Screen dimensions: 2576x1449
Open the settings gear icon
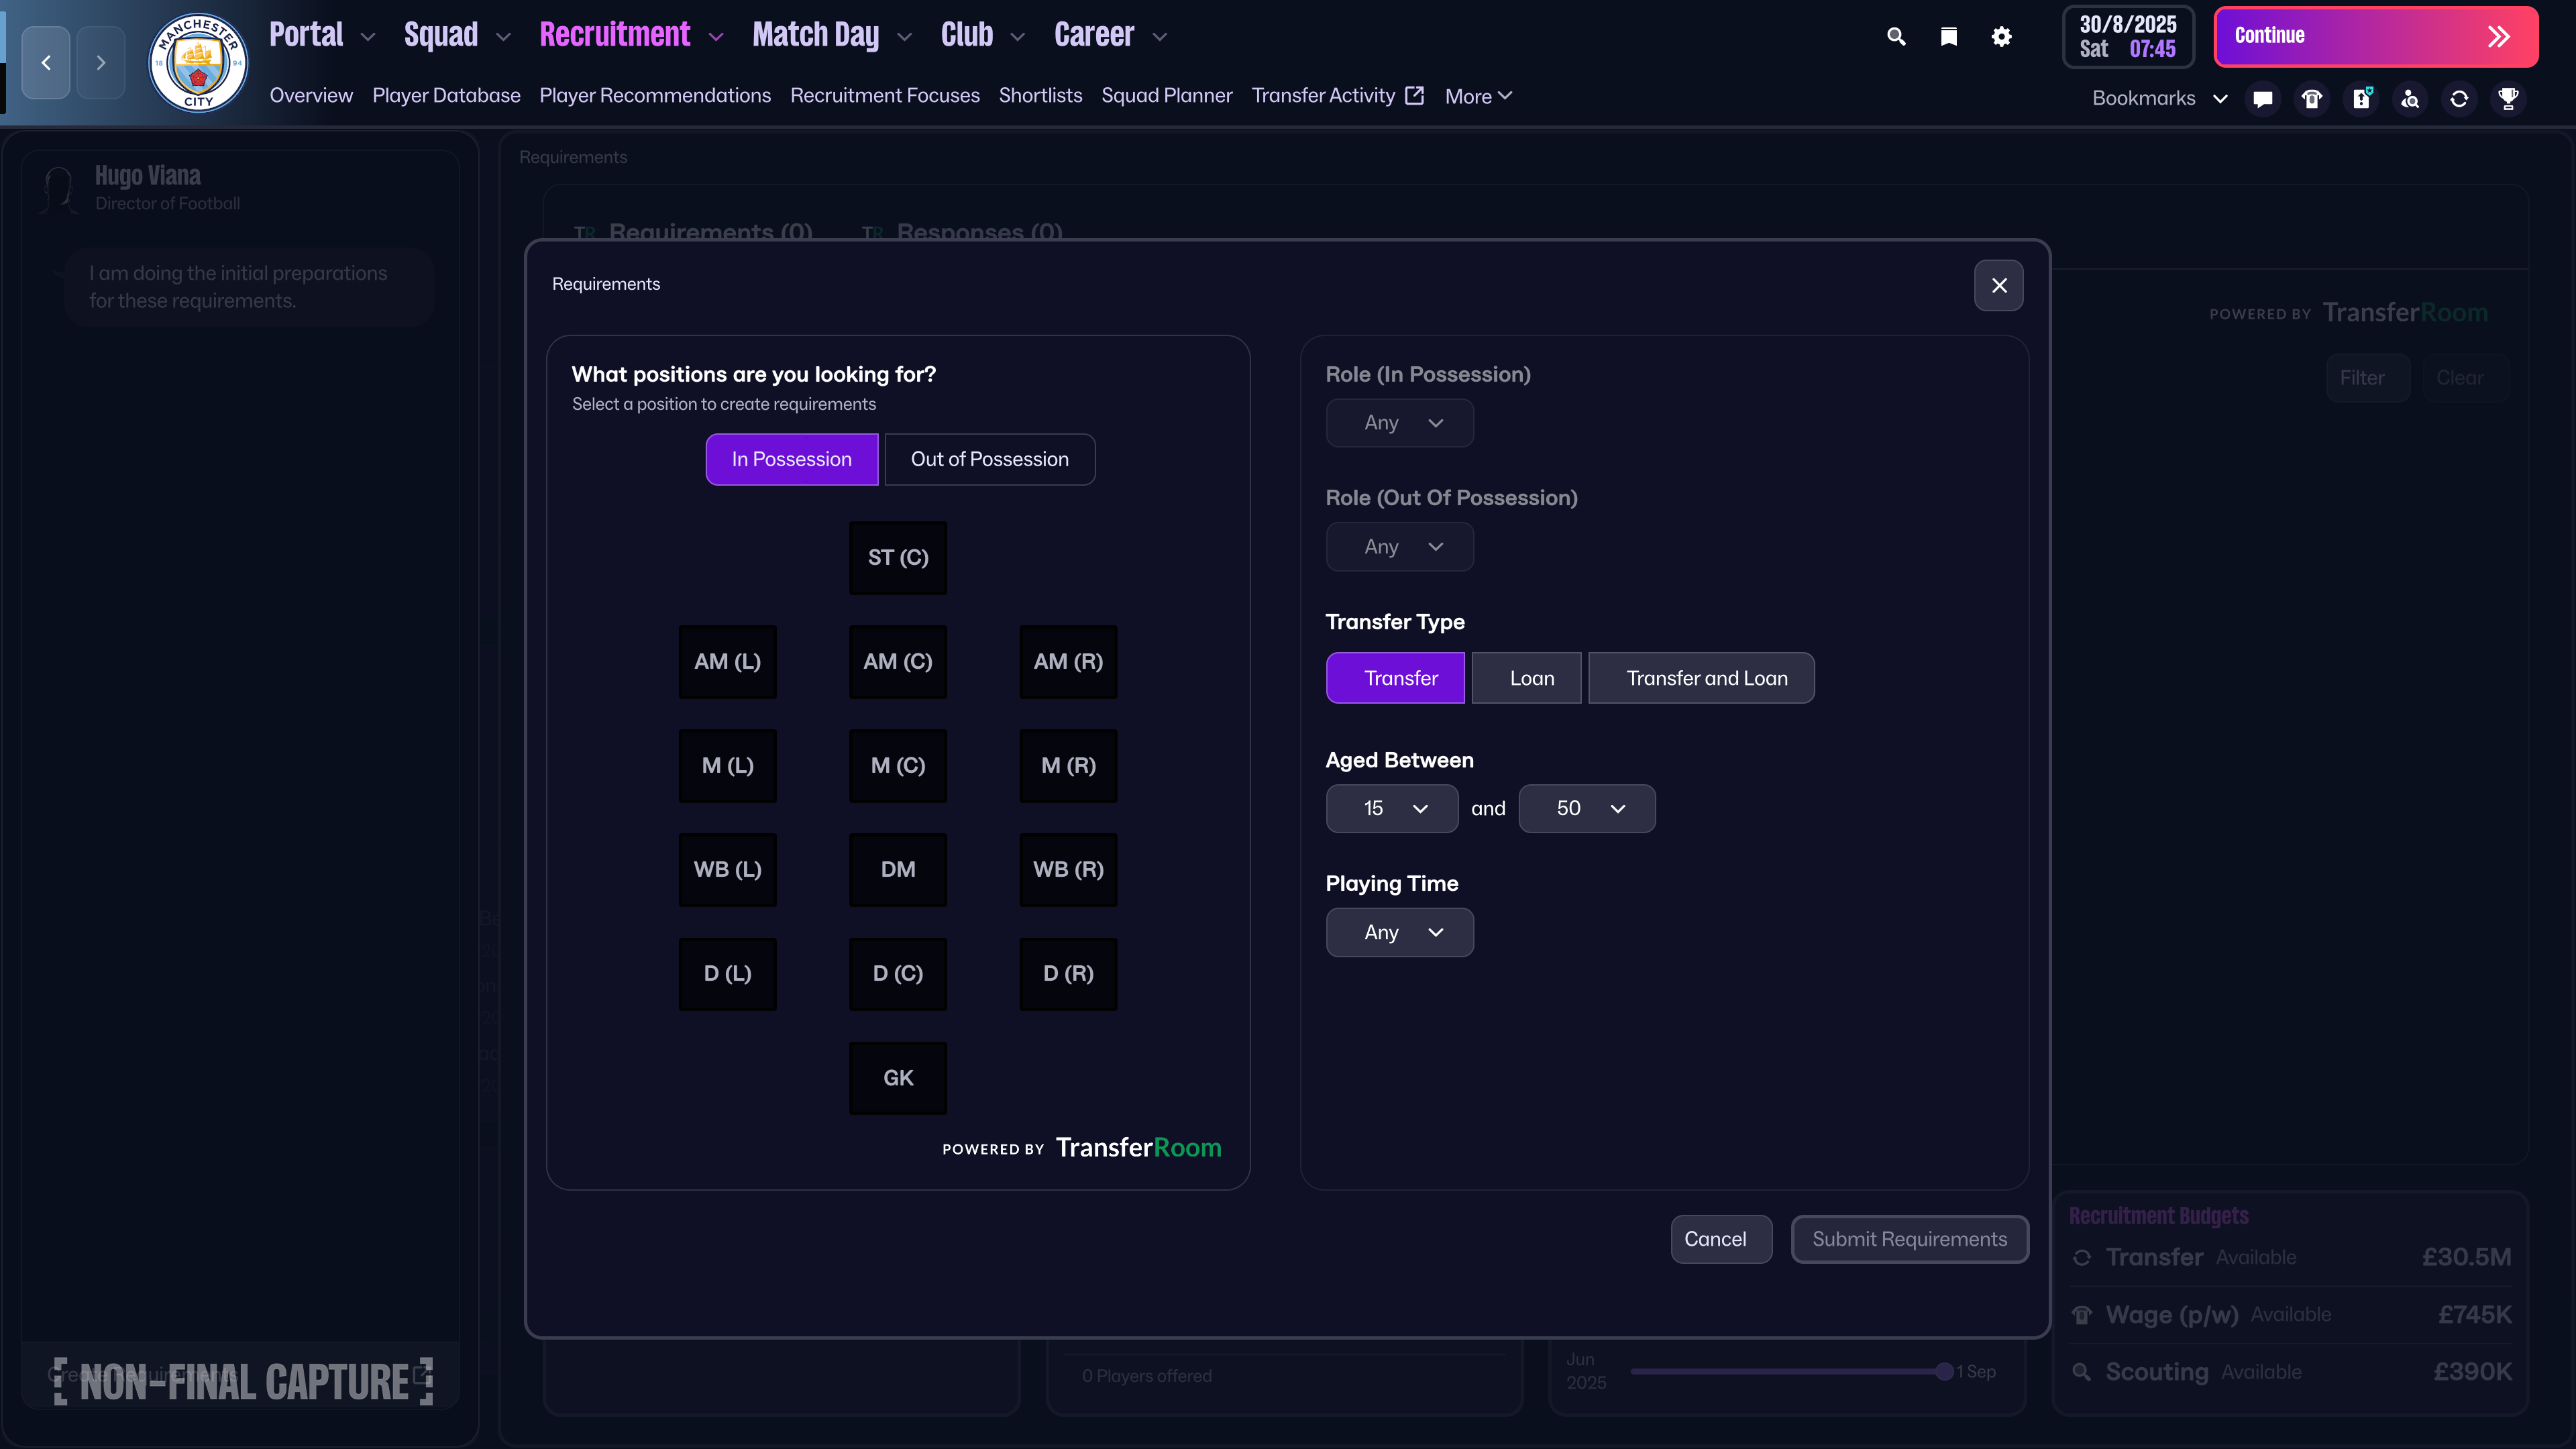[2001, 37]
